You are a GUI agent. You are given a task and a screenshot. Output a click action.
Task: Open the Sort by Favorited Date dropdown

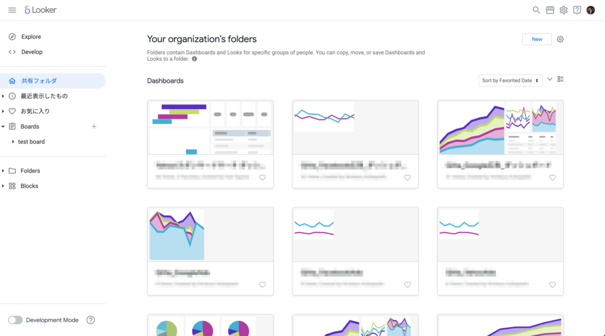pyautogui.click(x=510, y=80)
